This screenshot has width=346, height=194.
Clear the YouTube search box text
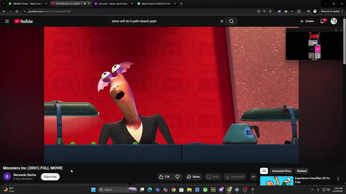point(222,21)
